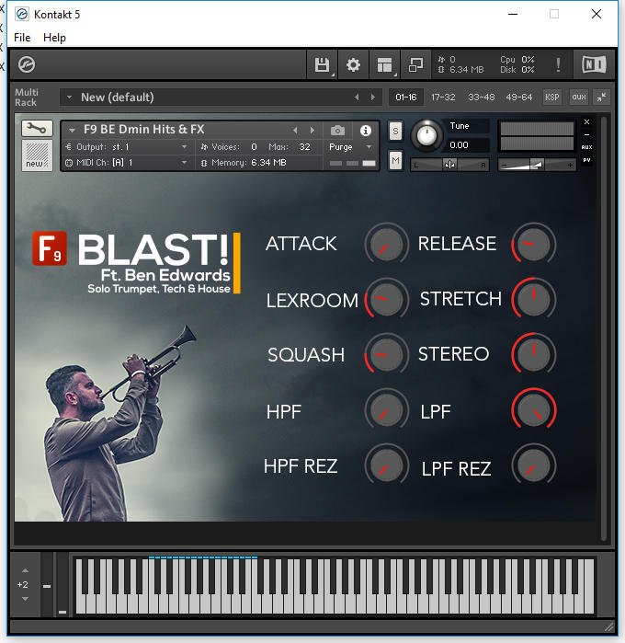Minimize the instrument header with minus icon

(587, 134)
